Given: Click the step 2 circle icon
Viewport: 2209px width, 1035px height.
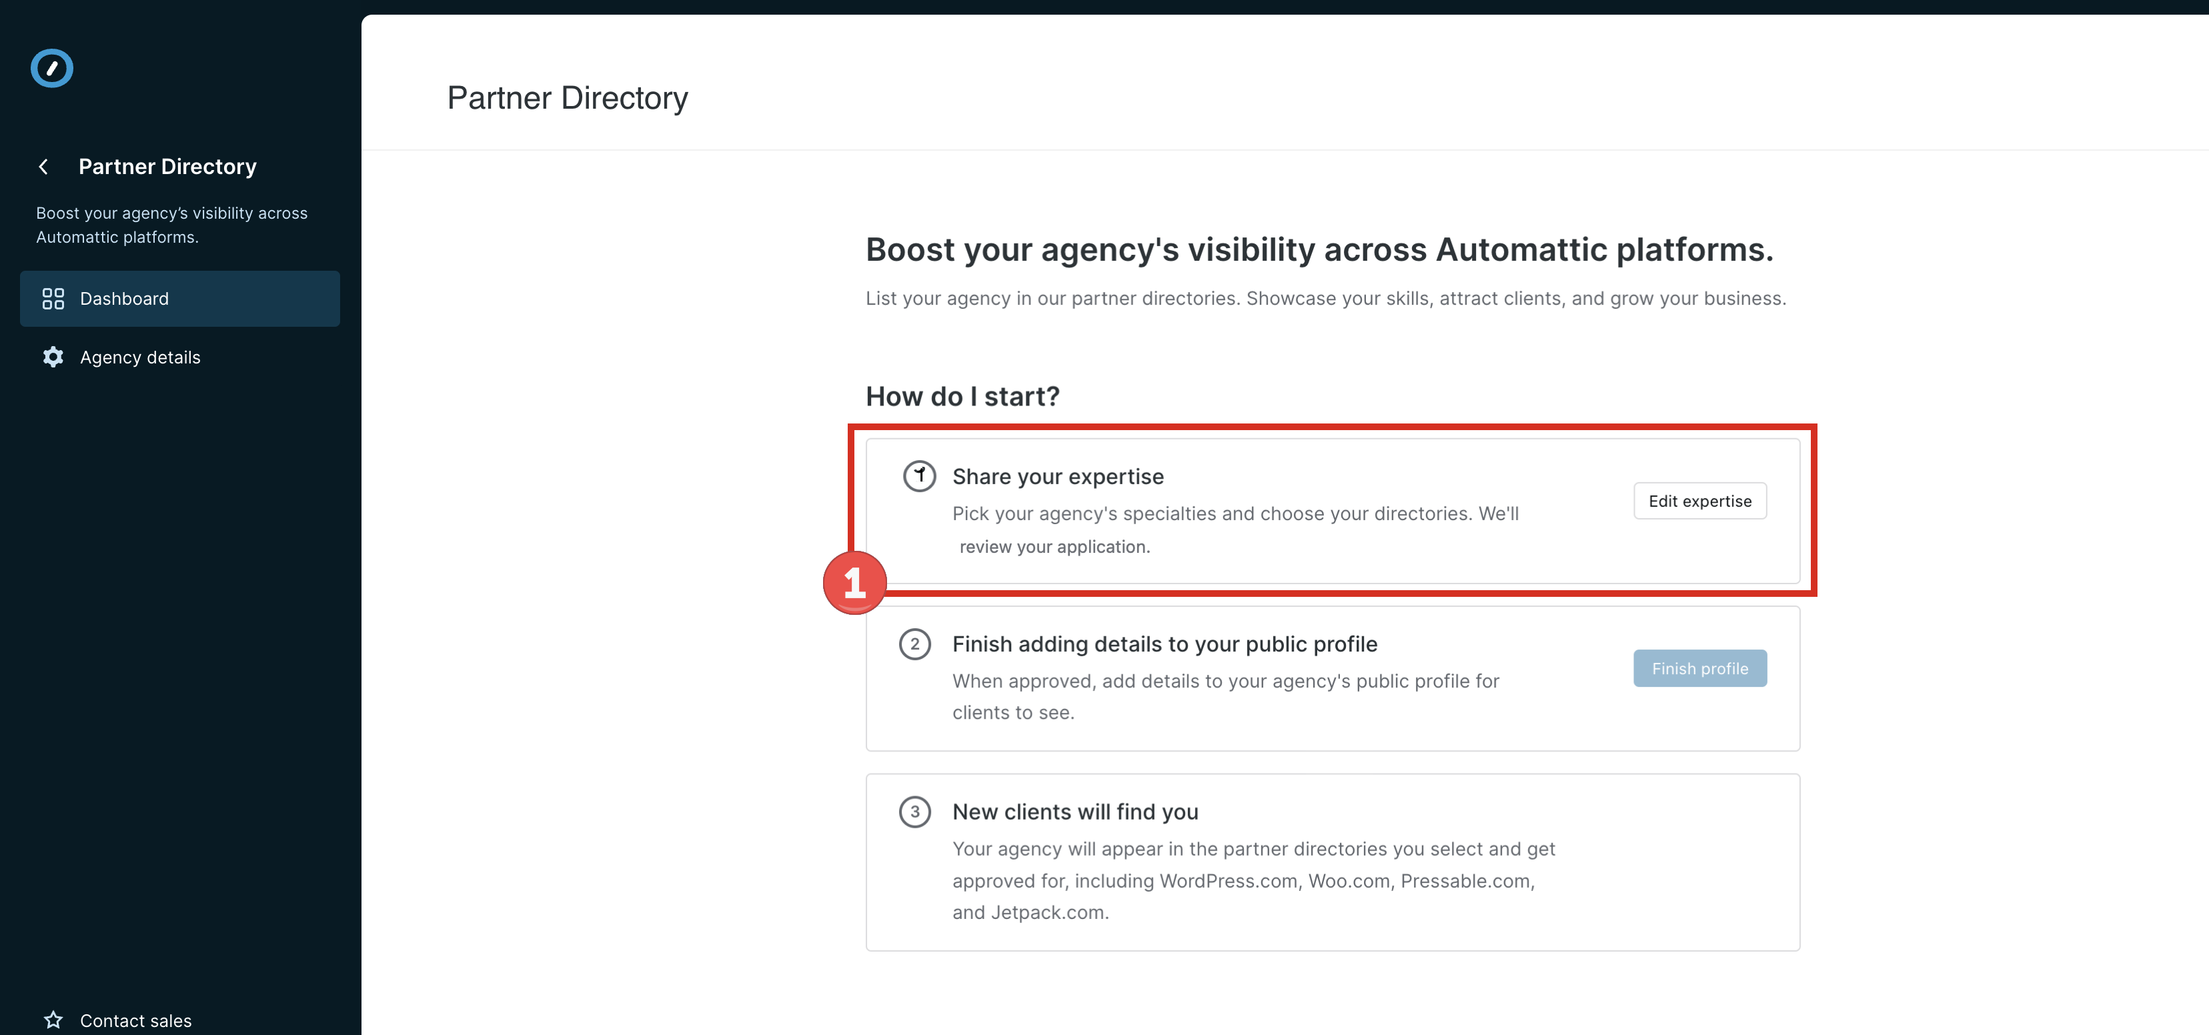Looking at the screenshot, I should [915, 644].
